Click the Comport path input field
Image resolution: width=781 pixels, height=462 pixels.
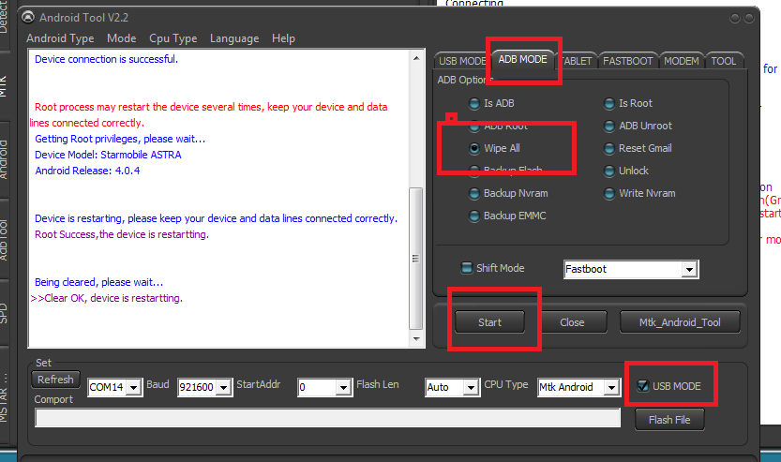[x=327, y=418]
